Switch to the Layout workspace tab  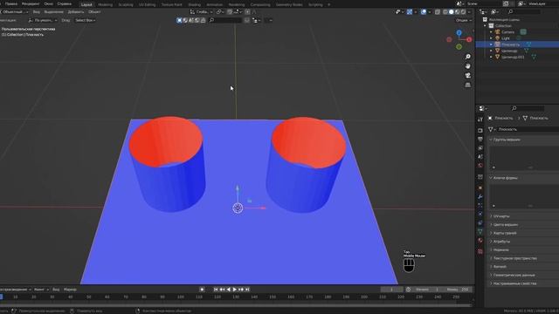(x=86, y=4)
